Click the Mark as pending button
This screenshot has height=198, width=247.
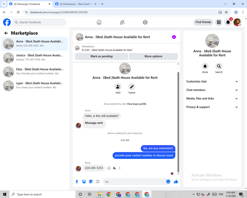point(102,56)
